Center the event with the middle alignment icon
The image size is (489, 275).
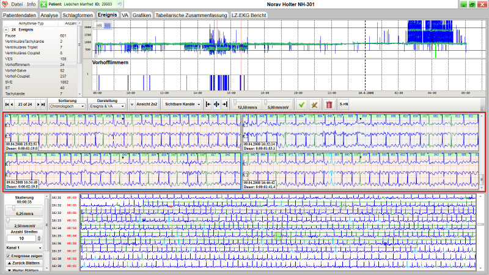216,105
